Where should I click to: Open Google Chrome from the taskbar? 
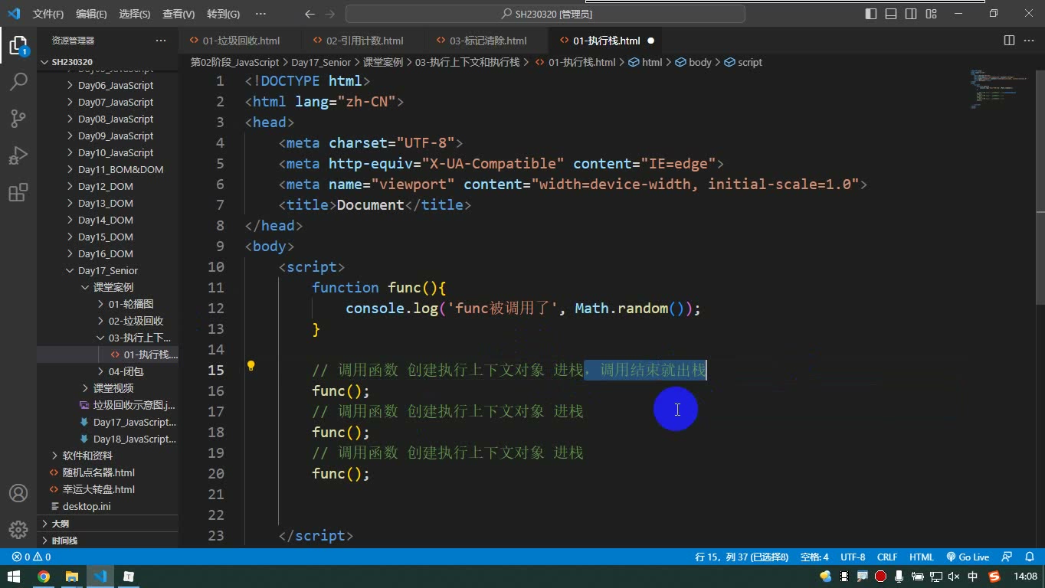coord(44,577)
